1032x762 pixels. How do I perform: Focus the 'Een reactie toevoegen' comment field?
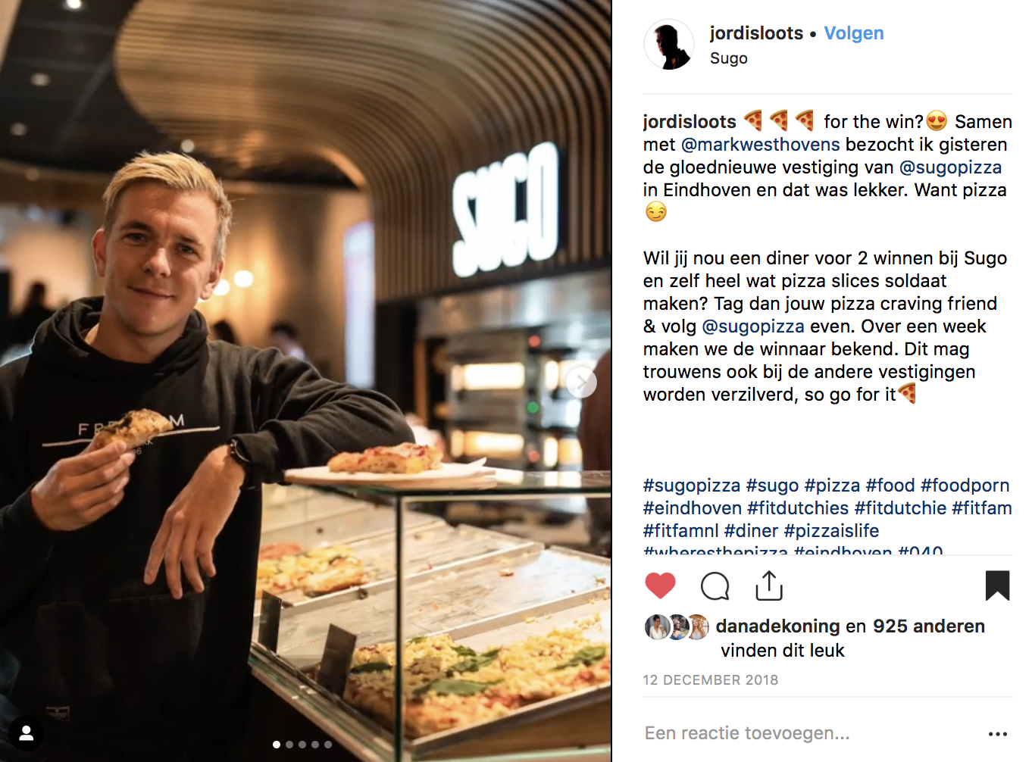pos(811,733)
